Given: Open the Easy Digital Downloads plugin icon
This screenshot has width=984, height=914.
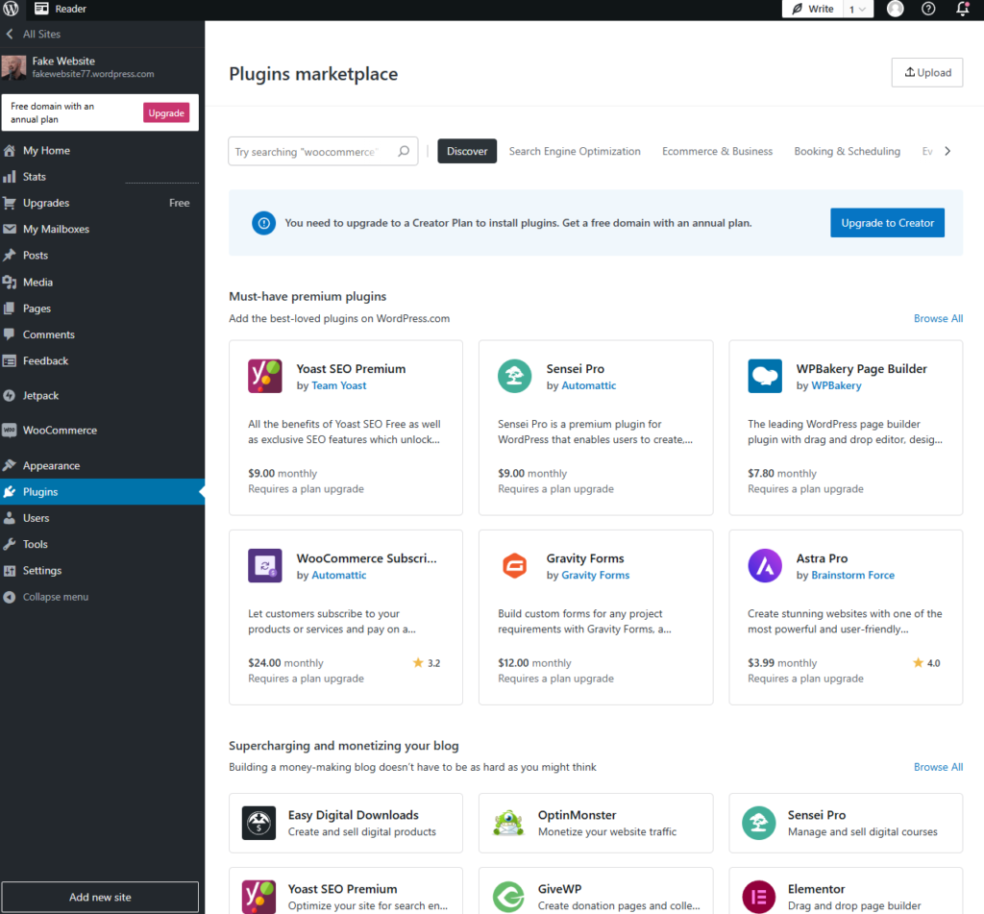Looking at the screenshot, I should 259,823.
